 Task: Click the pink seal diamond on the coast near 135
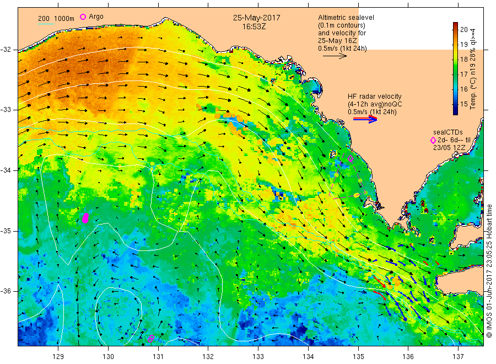351,159
